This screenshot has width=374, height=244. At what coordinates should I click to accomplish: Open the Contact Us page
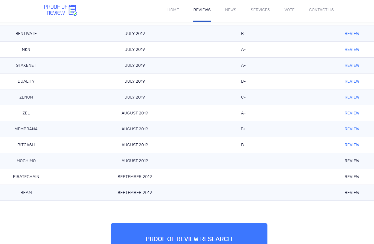pos(321,10)
